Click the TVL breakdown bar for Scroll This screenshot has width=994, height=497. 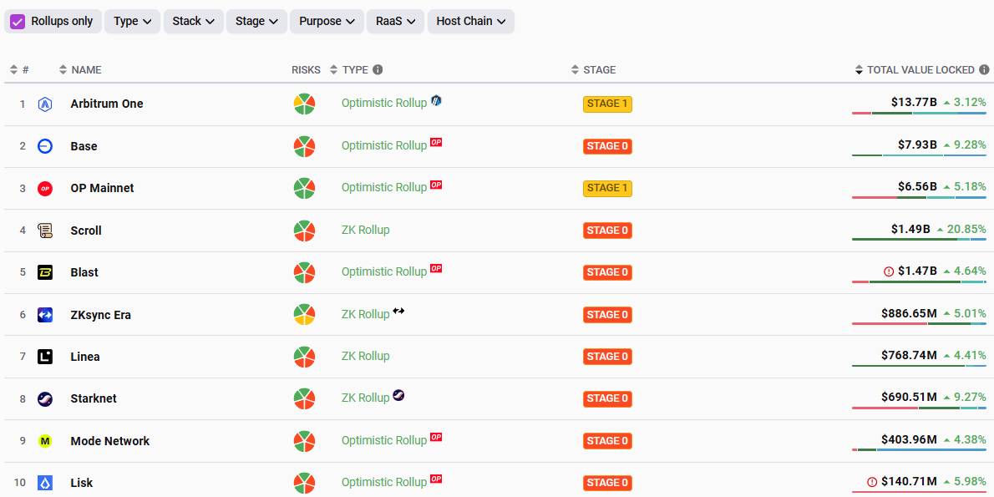point(919,240)
